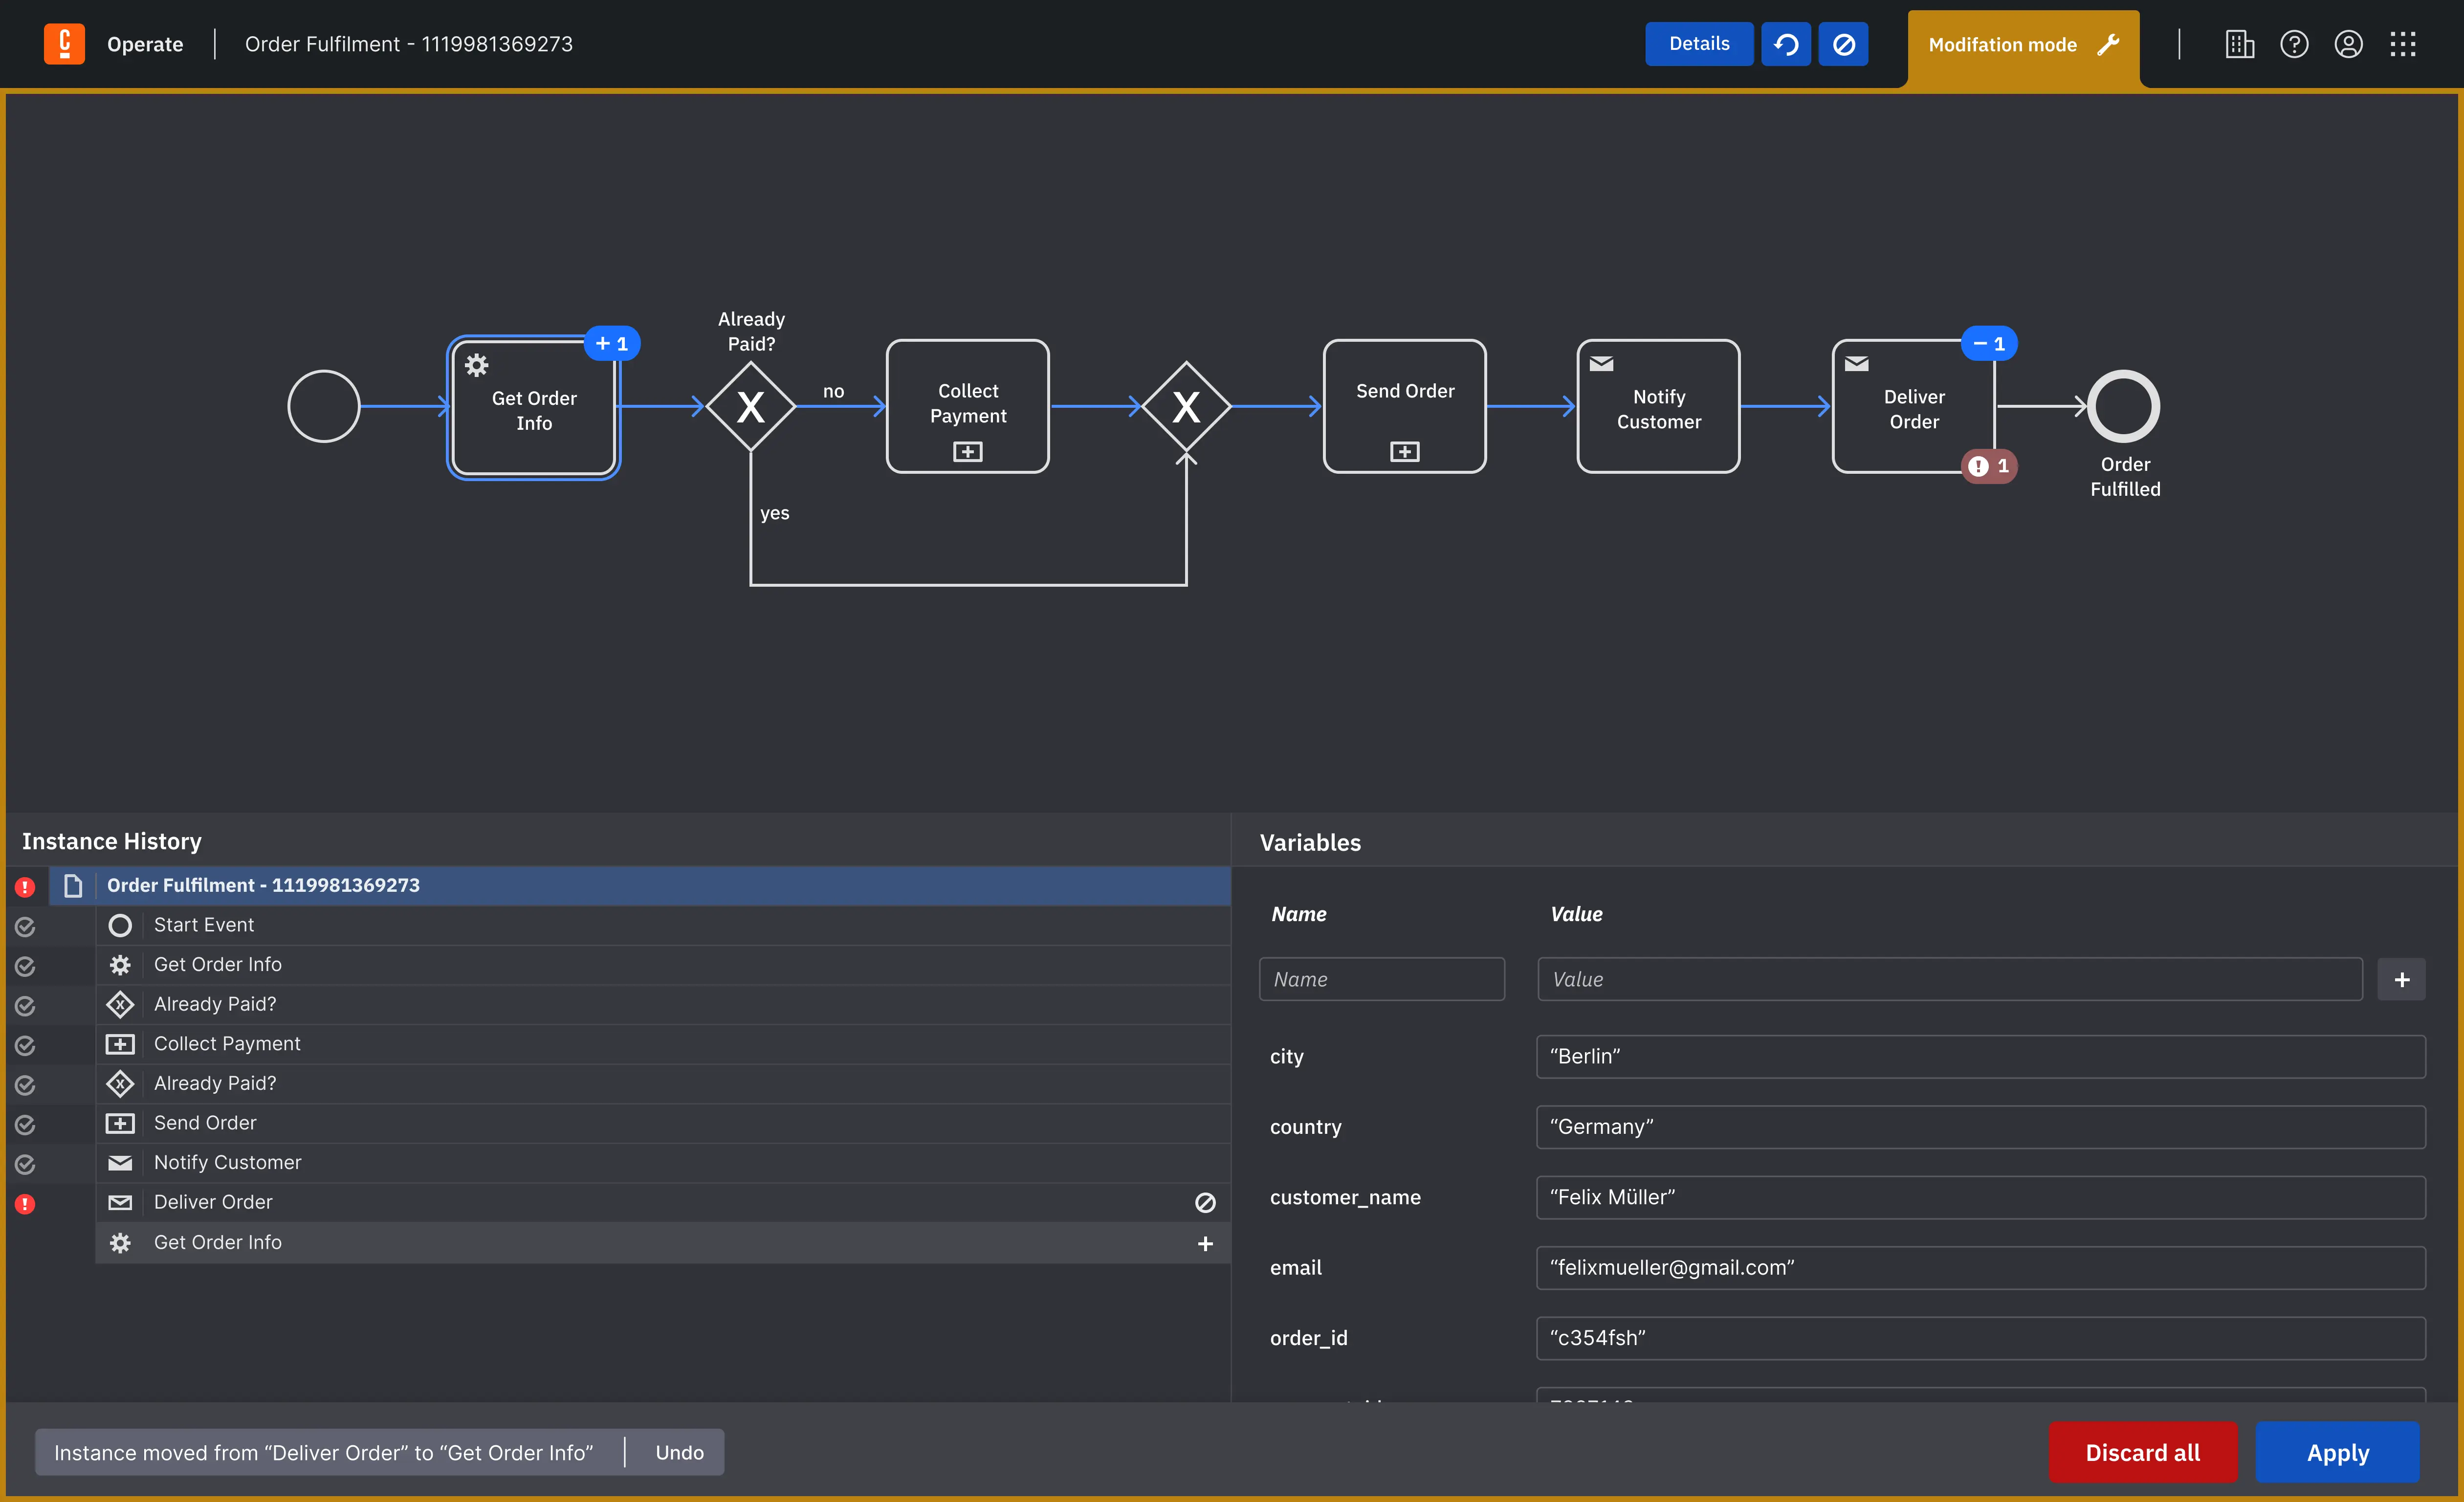Click the Value column header
The width and height of the screenshot is (2464, 1502).
click(1576, 914)
